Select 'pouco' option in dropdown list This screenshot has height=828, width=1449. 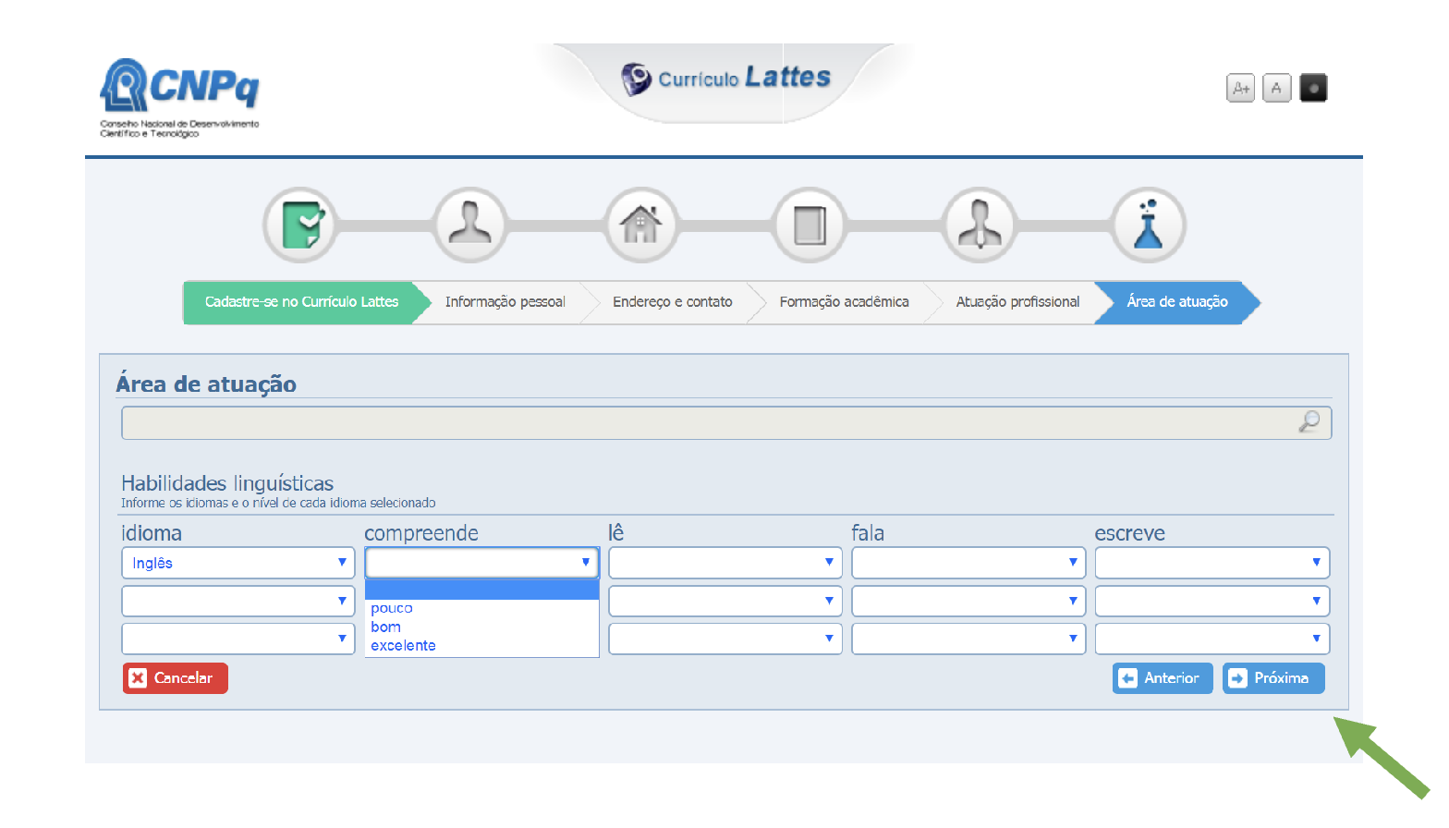pyautogui.click(x=392, y=608)
